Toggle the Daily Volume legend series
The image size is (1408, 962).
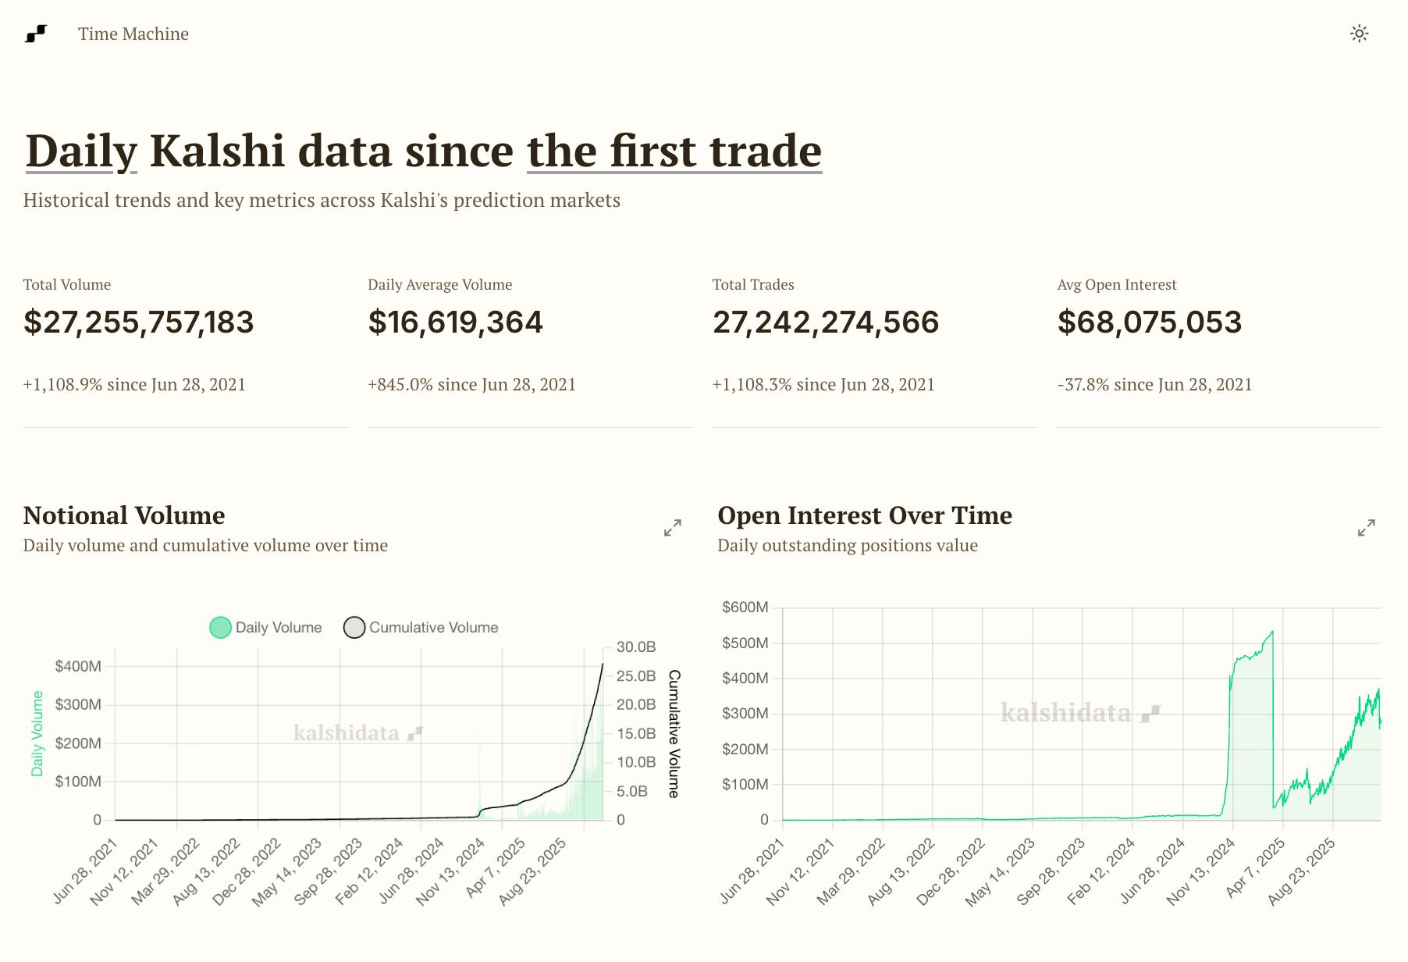(x=266, y=627)
